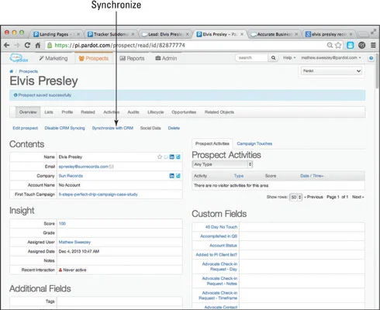Click Edit prospect link
The image size is (380, 310).
26,128
